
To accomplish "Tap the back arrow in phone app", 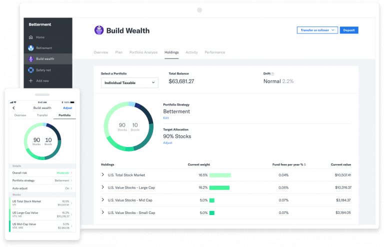I will coord(13,108).
